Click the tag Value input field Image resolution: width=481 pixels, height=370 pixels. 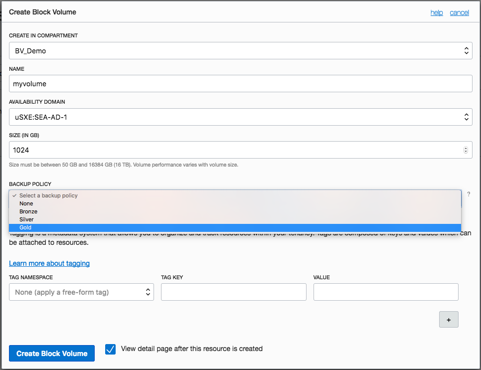[385, 292]
